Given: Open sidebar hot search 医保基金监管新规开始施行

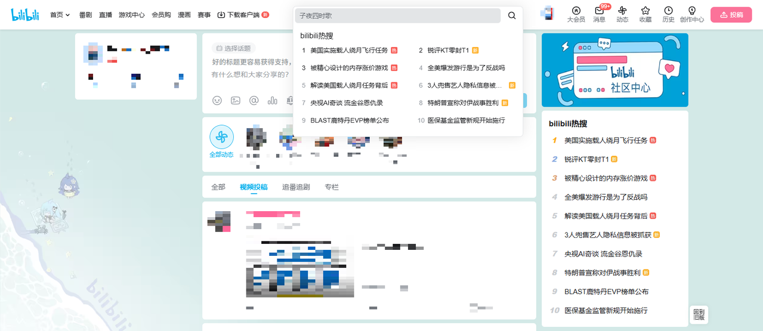Looking at the screenshot, I should [606, 311].
